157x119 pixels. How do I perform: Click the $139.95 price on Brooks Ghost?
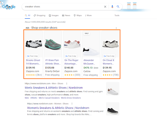tap(31, 68)
